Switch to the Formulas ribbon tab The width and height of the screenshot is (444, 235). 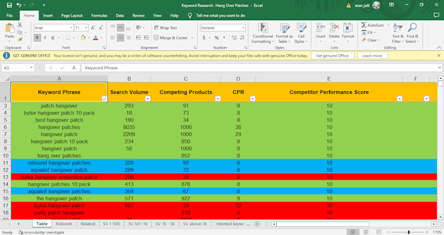pyautogui.click(x=99, y=16)
